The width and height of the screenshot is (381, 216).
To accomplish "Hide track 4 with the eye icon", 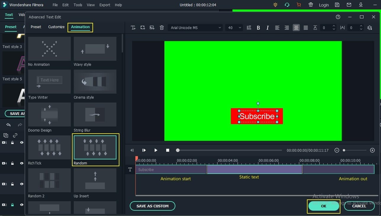I will (22, 163).
